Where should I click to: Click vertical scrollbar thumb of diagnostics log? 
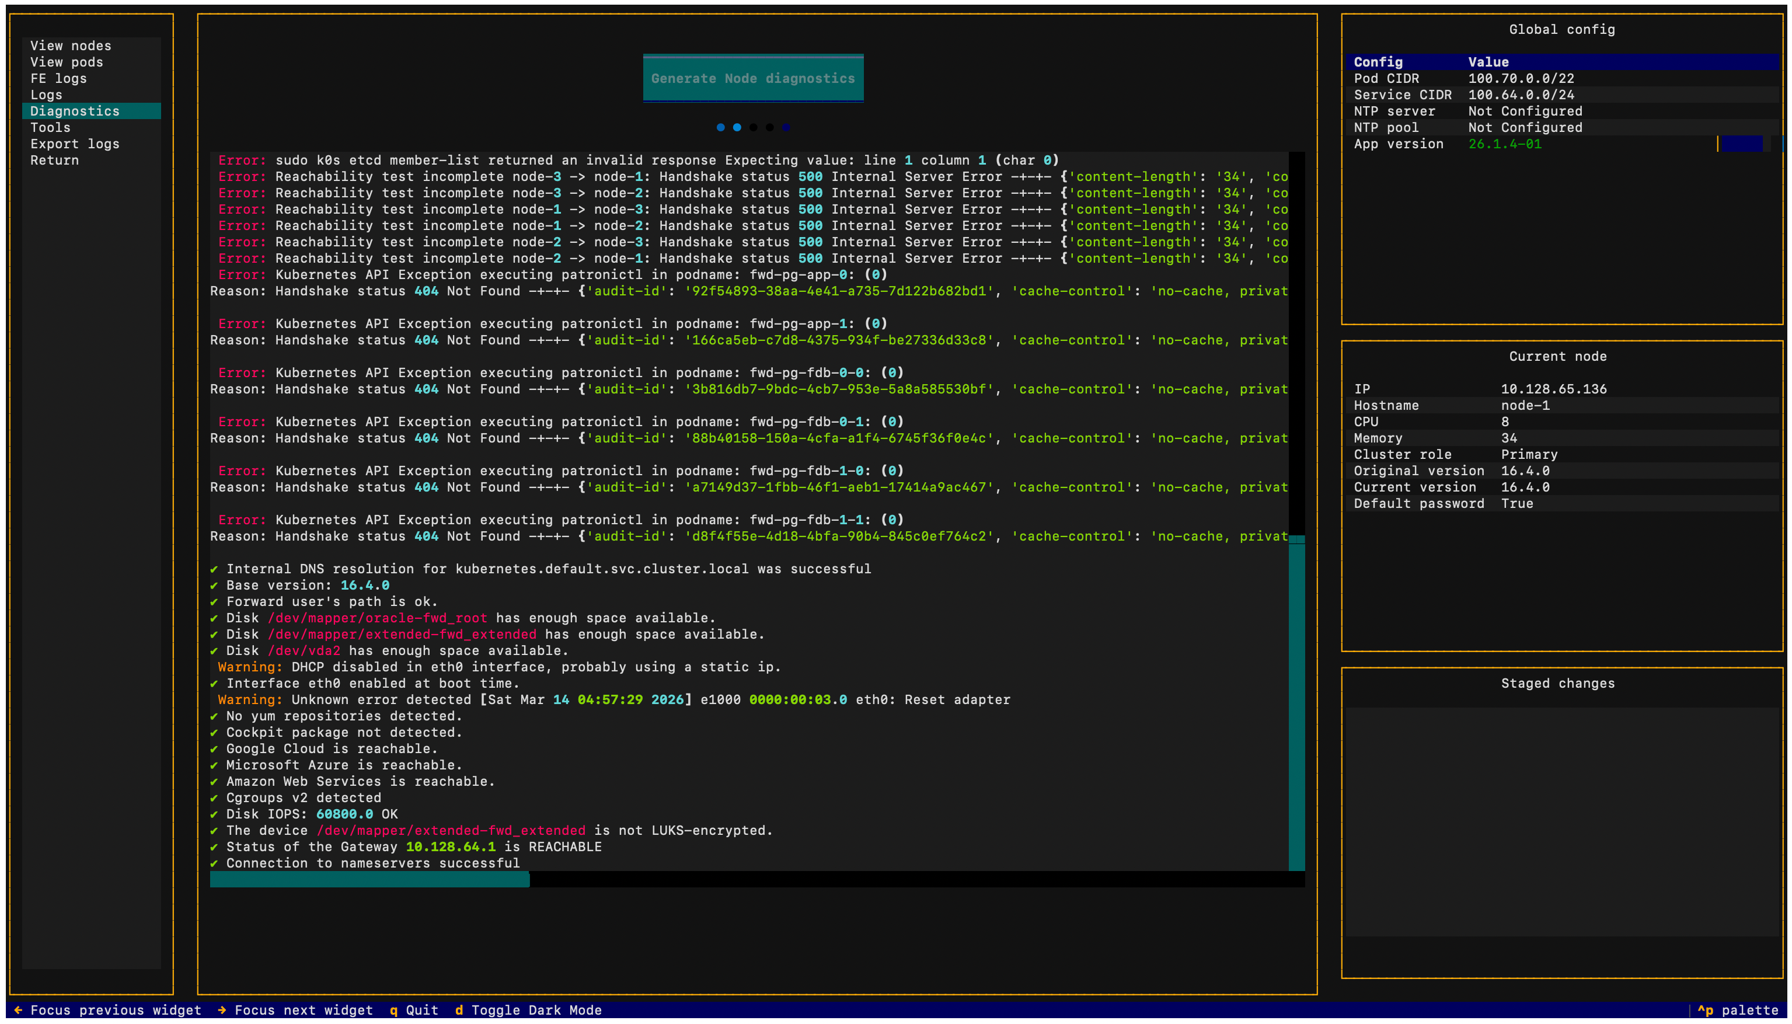[1296, 703]
